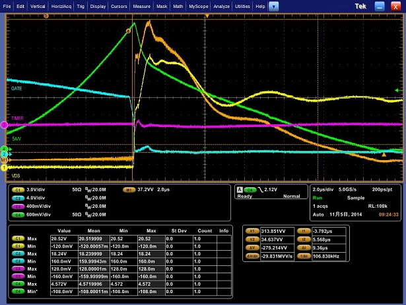This screenshot has width=406, height=305.
Task: Open the Math menu
Action: [x=178, y=6]
